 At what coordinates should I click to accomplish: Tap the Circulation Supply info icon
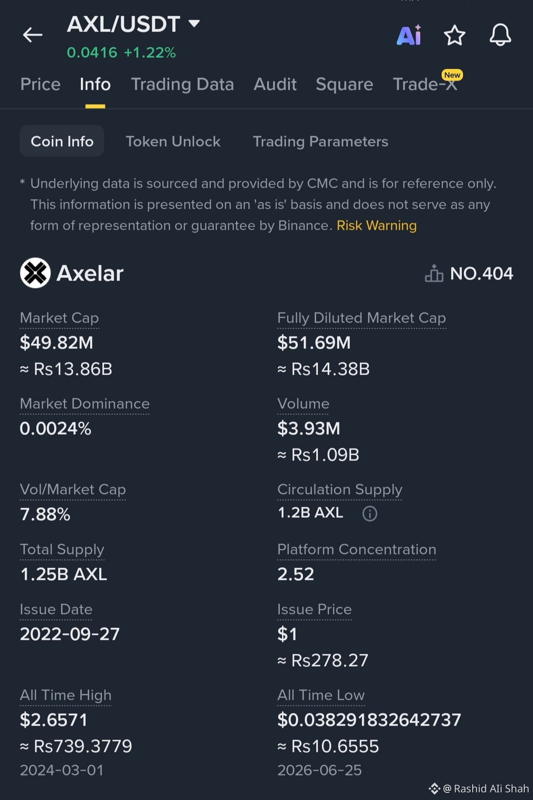click(370, 513)
